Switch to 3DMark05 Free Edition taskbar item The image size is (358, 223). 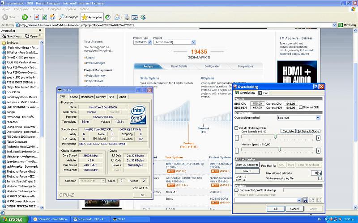pos(50,219)
